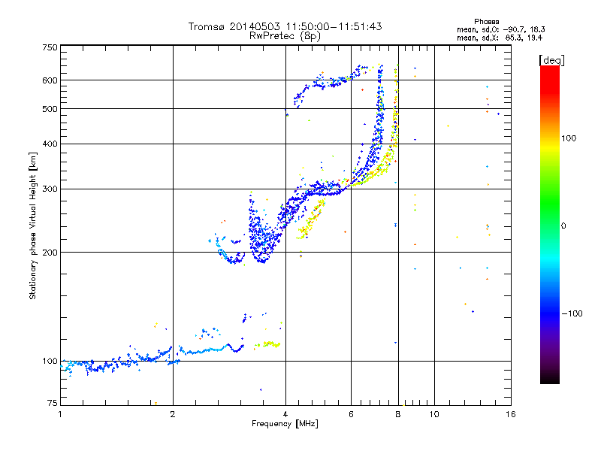
Task: Click the yellow-green trace below 4 MHz at 110 km
Action: click(x=268, y=344)
